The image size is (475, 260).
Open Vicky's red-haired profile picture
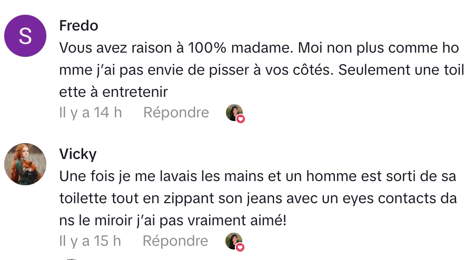25,164
